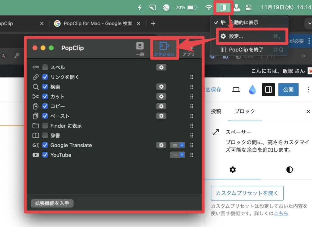Image resolution: width=312 pixels, height=227 pixels.
Task: Switch to the アクション tab
Action: (x=164, y=49)
